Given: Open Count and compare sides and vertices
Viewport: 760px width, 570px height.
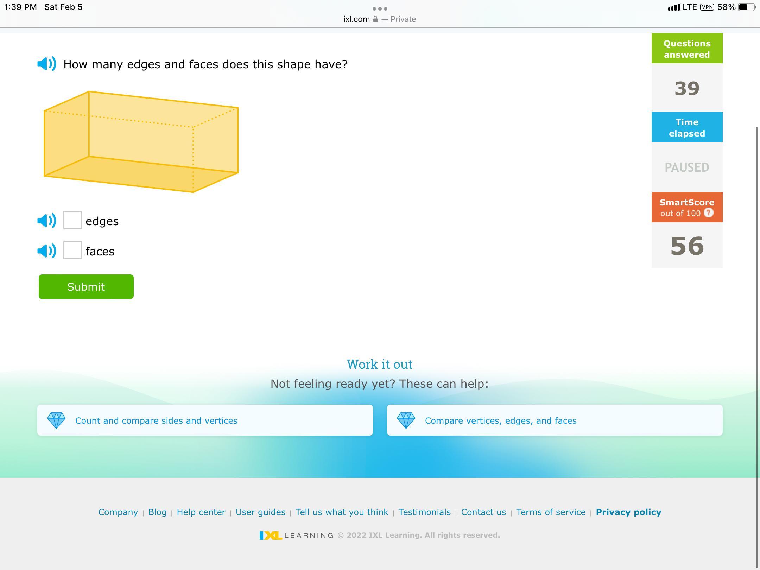Looking at the screenshot, I should (156, 420).
